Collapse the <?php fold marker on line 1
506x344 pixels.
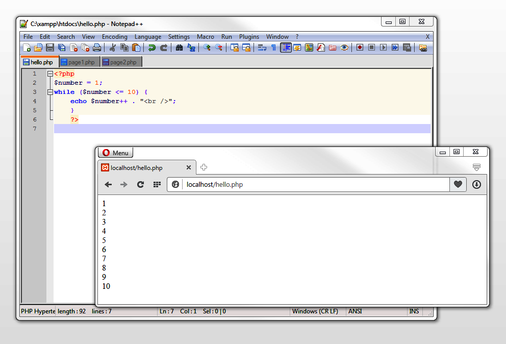(x=50, y=74)
